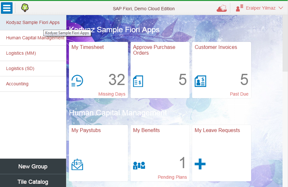Click SAP Fiori, Demo Cloud Edition title

click(144, 9)
